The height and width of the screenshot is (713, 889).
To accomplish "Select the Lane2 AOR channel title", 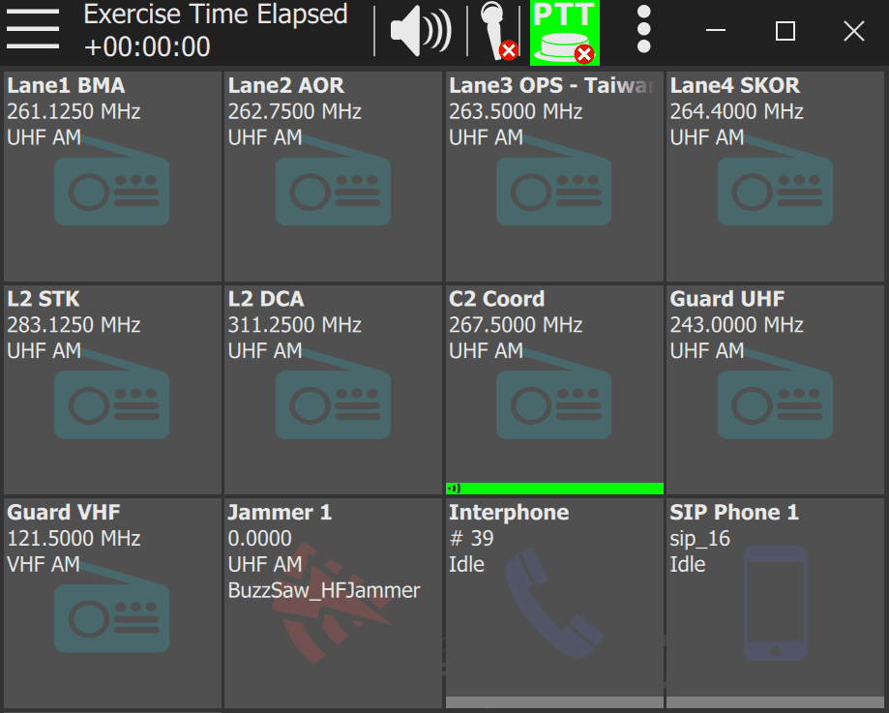I will point(285,86).
